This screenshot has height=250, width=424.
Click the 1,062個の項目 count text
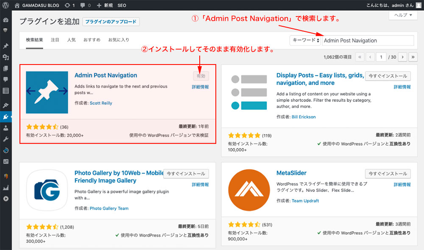[338, 57]
